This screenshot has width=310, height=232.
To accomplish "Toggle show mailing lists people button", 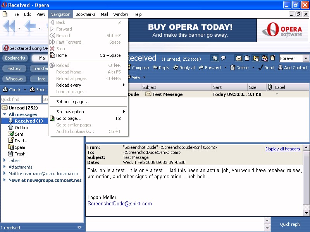I will pos(265,58).
